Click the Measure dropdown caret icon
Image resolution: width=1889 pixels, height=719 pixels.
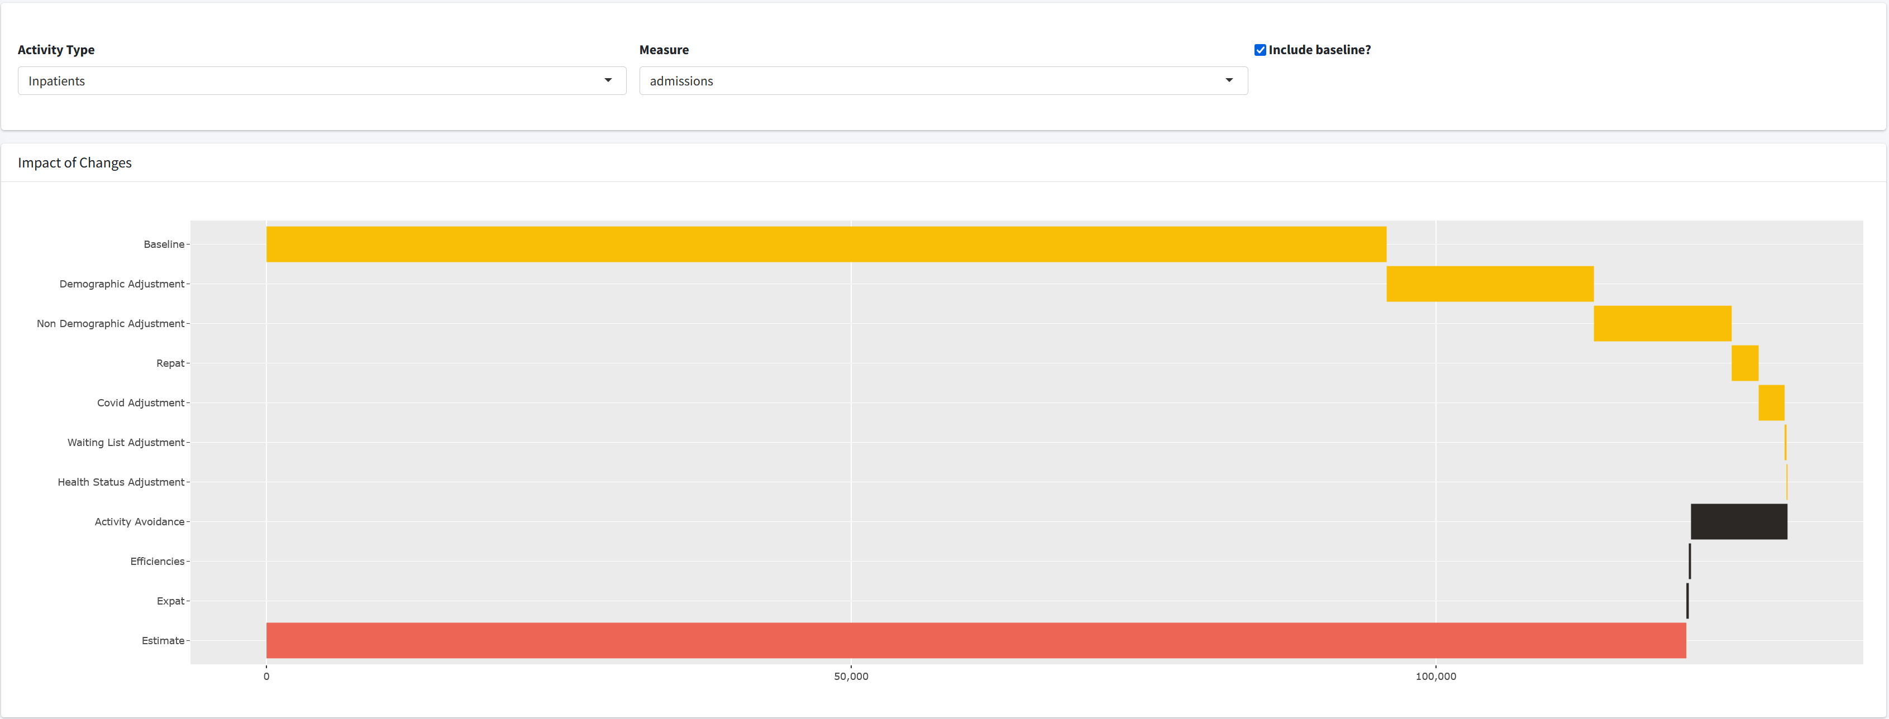click(1229, 80)
